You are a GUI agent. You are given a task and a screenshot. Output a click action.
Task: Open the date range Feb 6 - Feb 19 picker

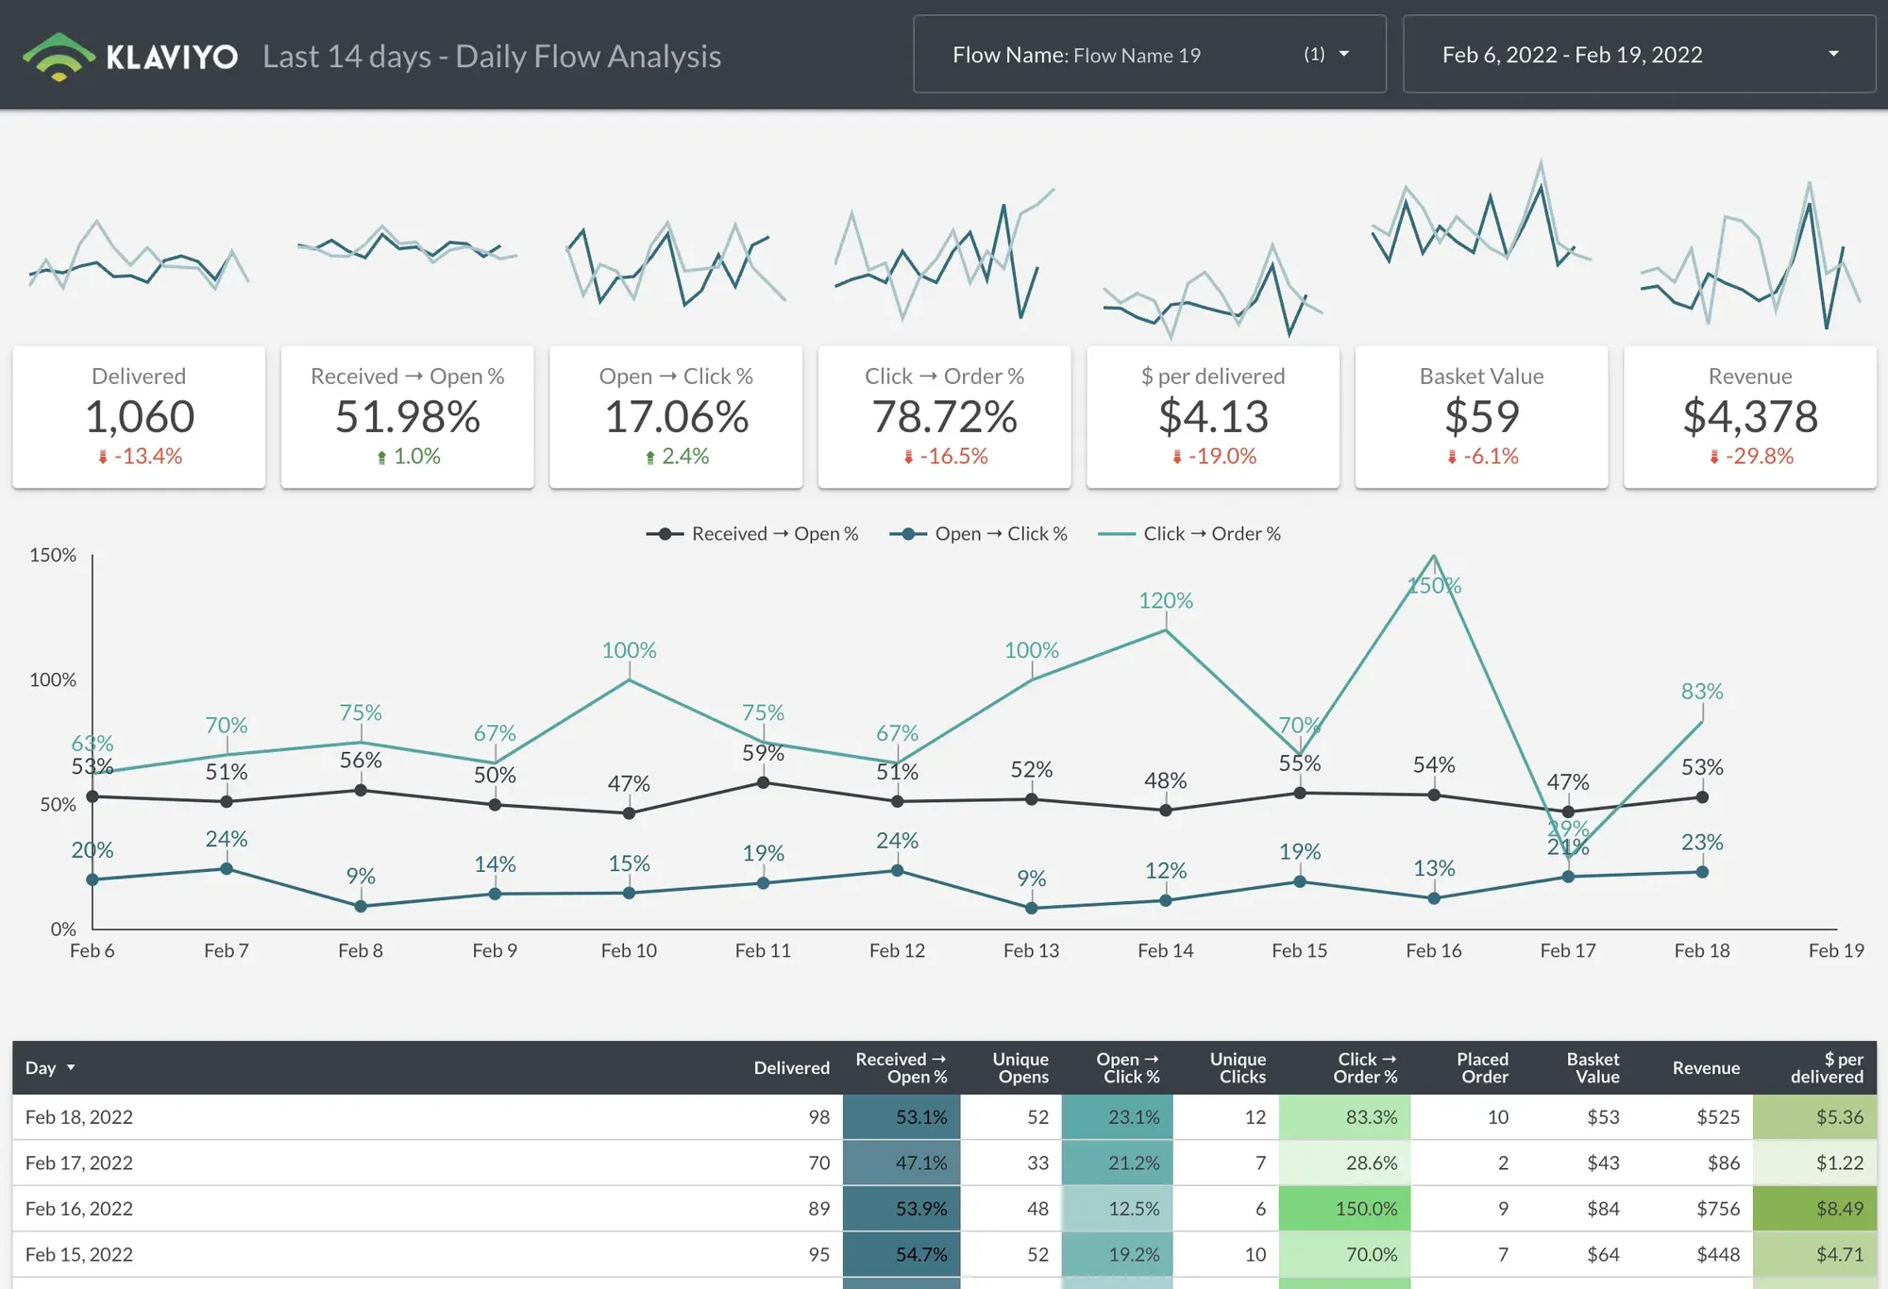pyautogui.click(x=1639, y=54)
